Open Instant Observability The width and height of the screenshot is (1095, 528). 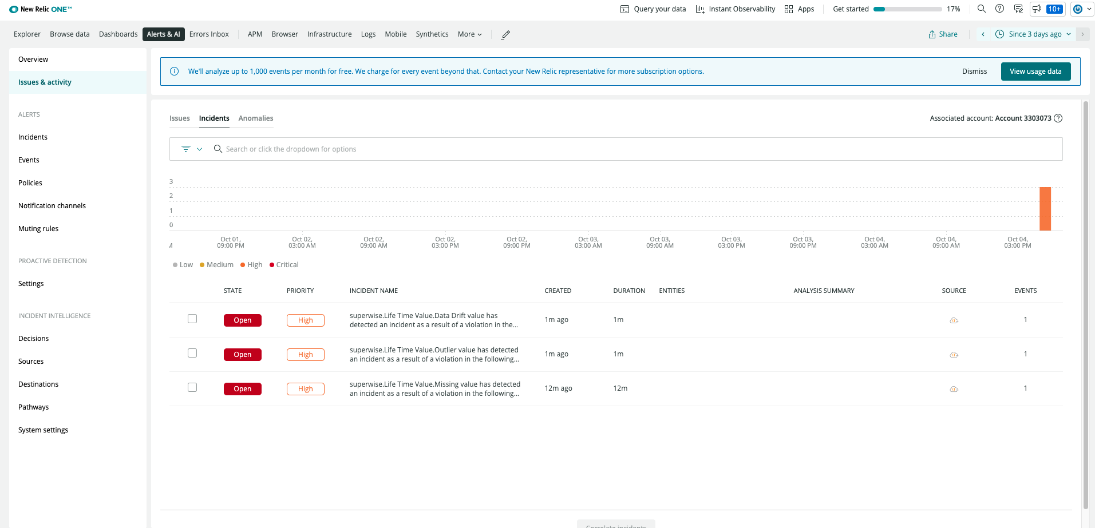[736, 9]
